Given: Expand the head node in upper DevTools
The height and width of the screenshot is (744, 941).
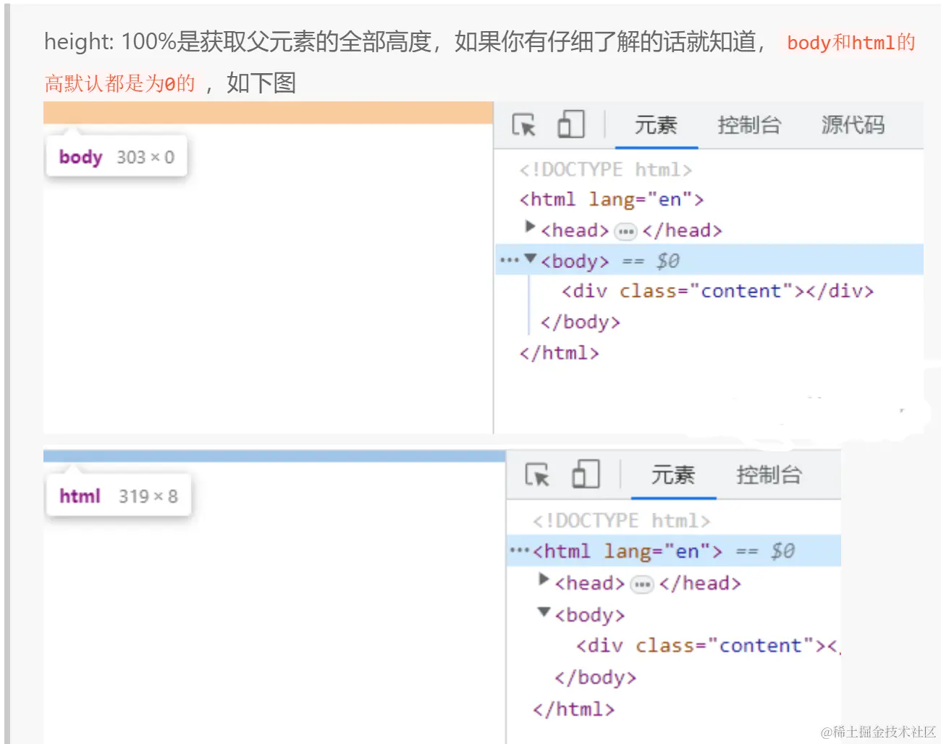Looking at the screenshot, I should click(530, 227).
